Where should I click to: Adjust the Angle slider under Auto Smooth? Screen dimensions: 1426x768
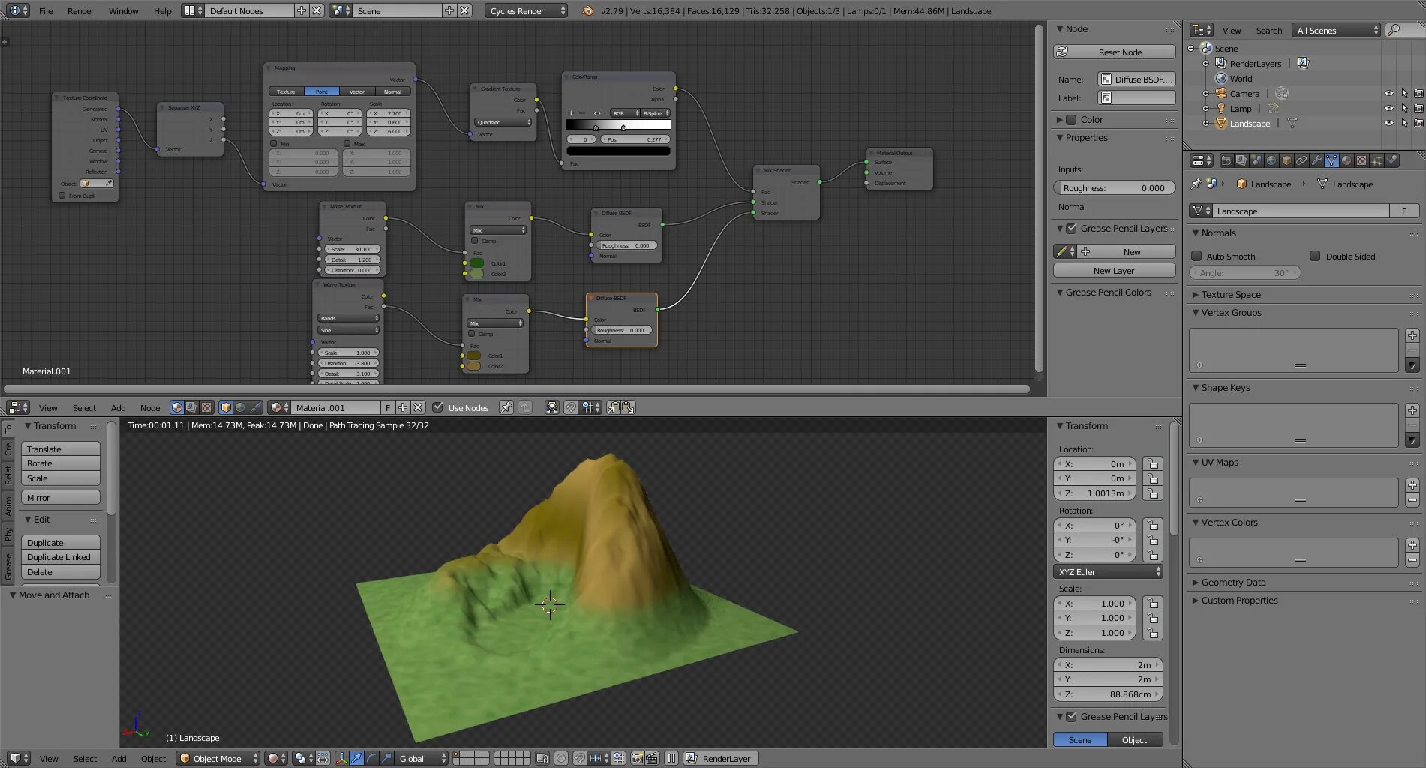click(x=1246, y=273)
